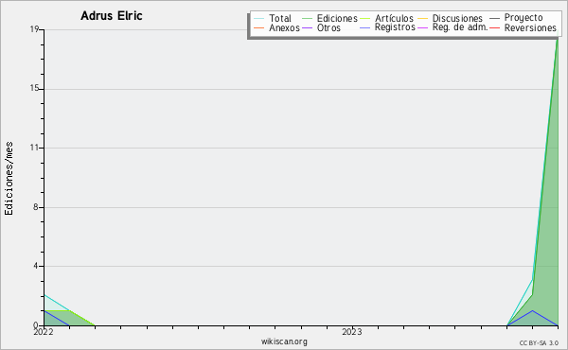Click the y-axis value 4
Image resolution: width=568 pixels, height=350 pixels.
36,266
